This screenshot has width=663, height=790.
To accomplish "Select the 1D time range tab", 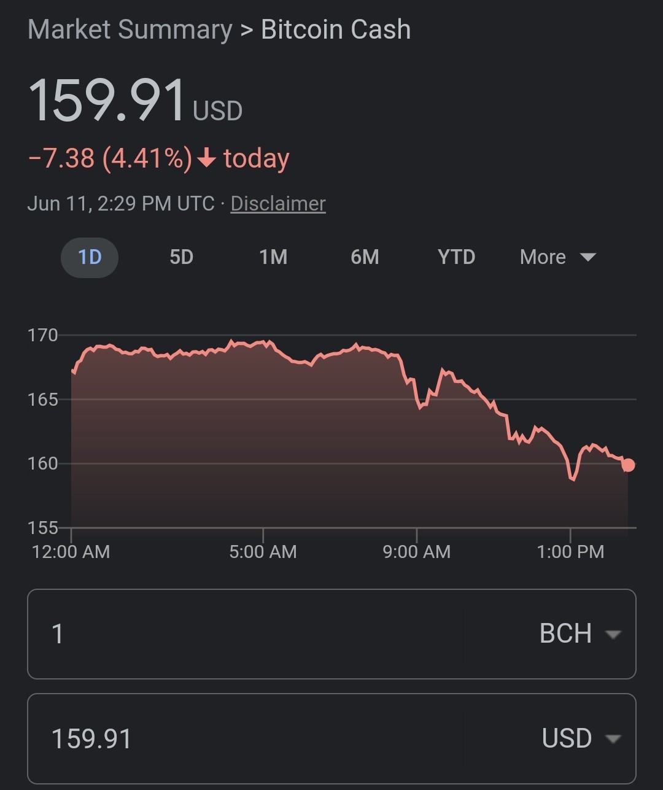I will coord(90,257).
